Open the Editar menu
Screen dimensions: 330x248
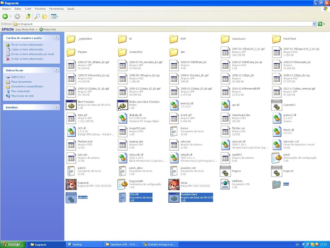click(x=18, y=9)
